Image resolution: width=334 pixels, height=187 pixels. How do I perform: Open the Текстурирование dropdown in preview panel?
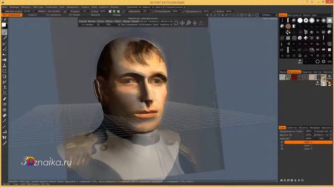(x=130, y=24)
